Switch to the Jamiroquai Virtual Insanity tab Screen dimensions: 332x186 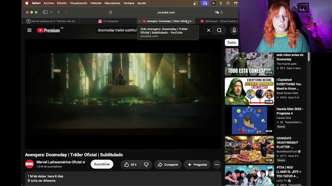click(x=219, y=21)
